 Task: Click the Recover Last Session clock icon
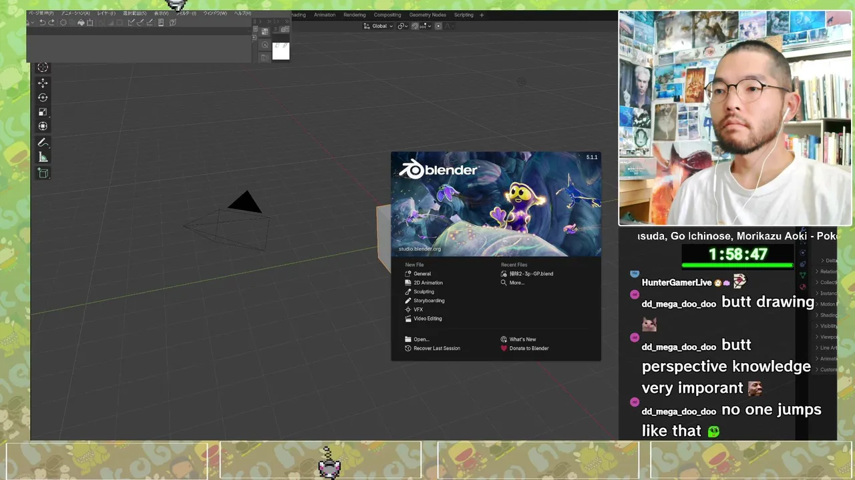point(408,349)
